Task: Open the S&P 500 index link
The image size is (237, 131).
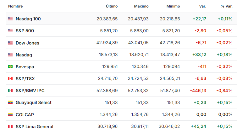Action: 25,31
